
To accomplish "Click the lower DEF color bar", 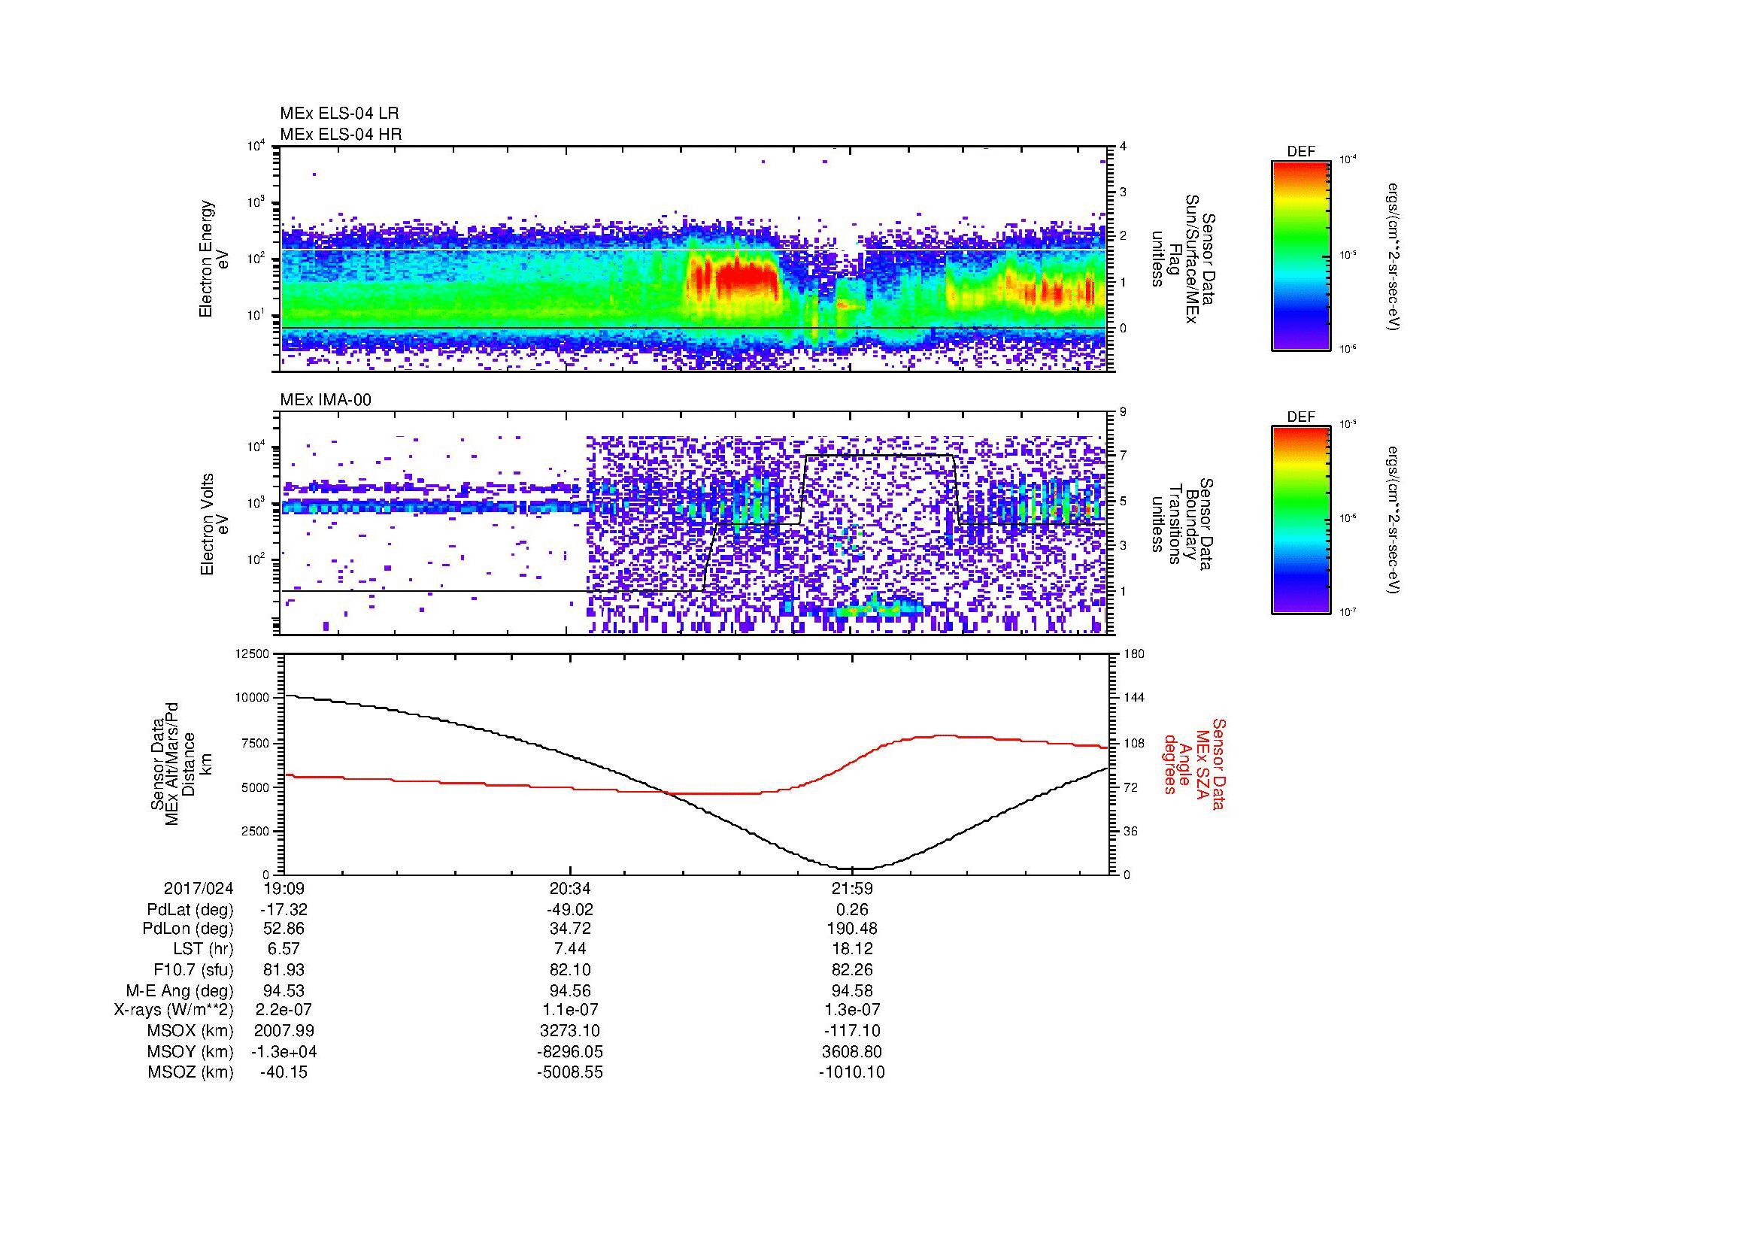I will [x=1301, y=520].
